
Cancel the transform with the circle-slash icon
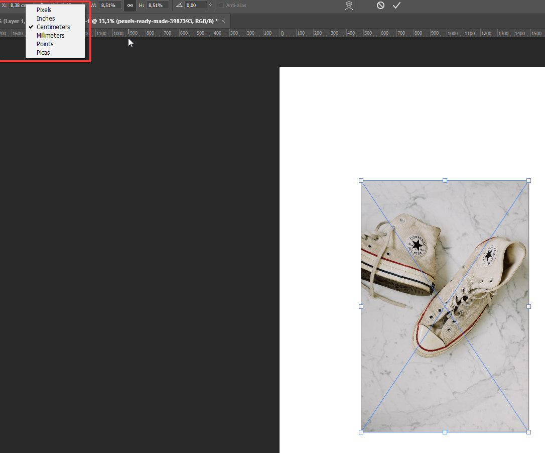click(x=380, y=5)
